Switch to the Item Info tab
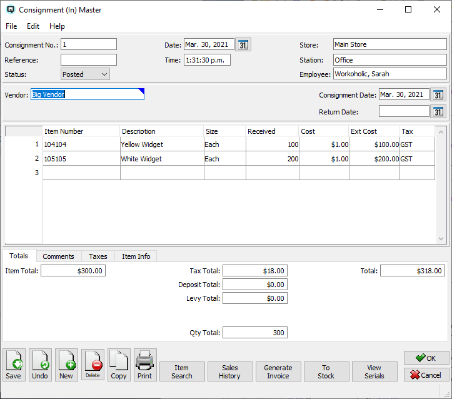This screenshot has width=452, height=399. click(136, 256)
